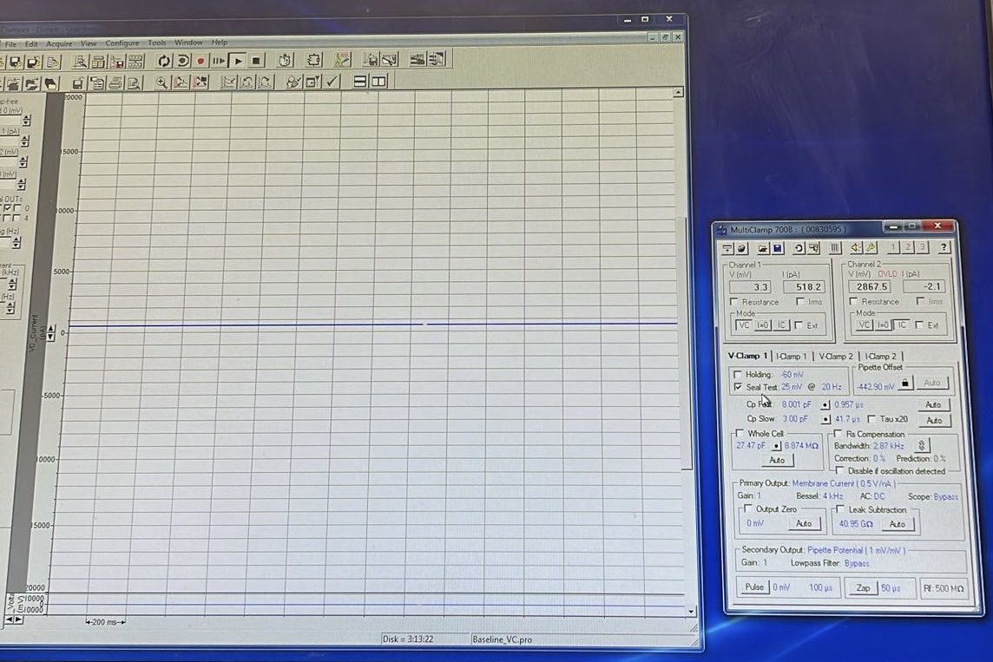The width and height of the screenshot is (993, 662).
Task: Open the Lowpass Filter Bypass selector
Action: [857, 563]
